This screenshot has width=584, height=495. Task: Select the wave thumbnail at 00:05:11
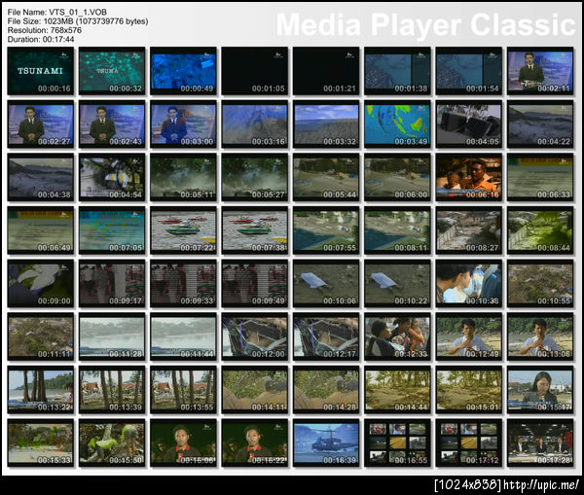pyautogui.click(x=183, y=177)
